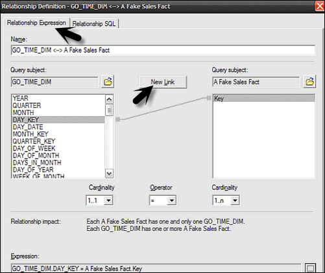Click the scroll down arrow in column list

click(x=109, y=174)
